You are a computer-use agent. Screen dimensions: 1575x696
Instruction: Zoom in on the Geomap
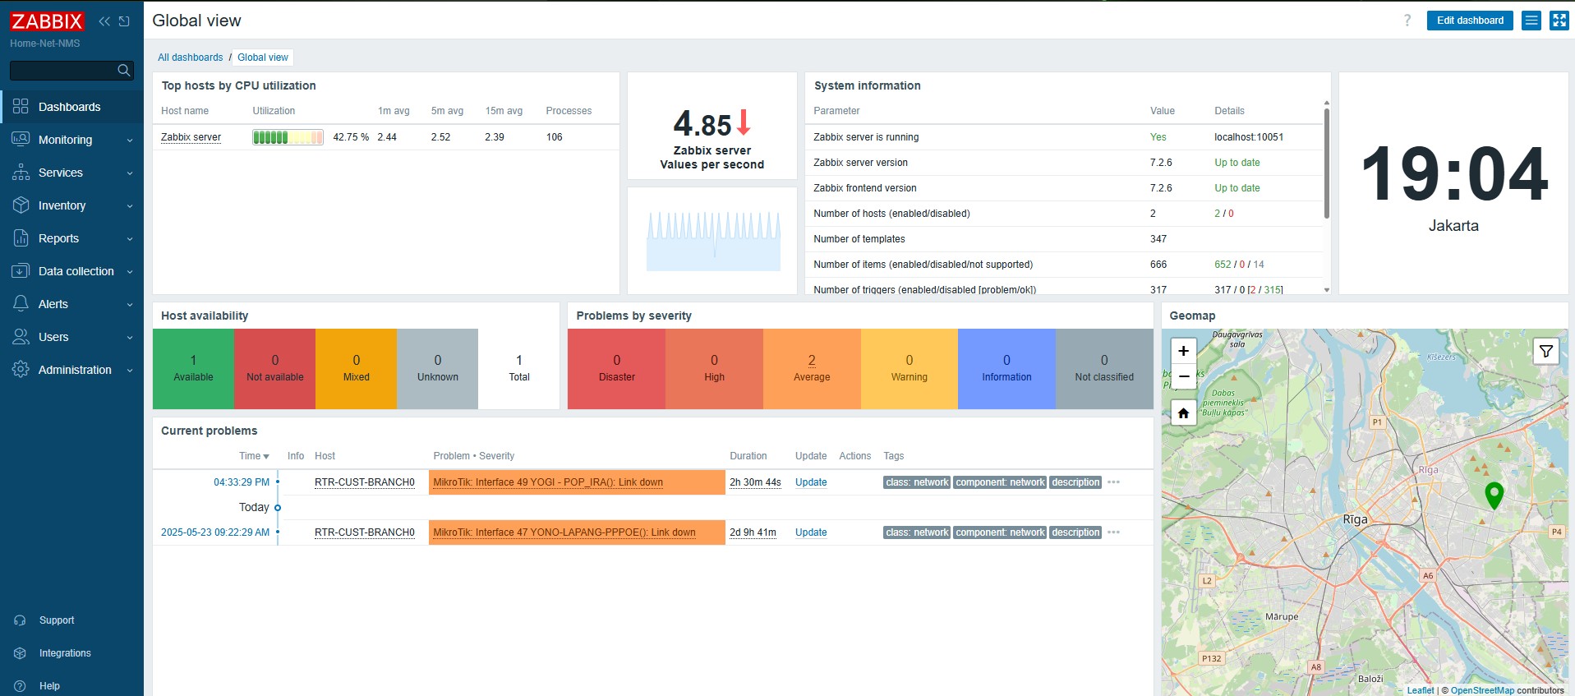click(x=1183, y=351)
